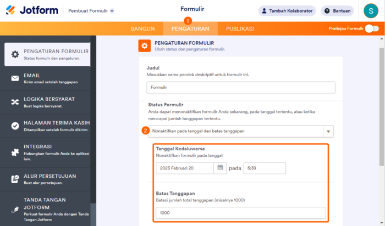This screenshot has height=226, width=385.
Task: Open the Status Formulir dropdown
Action: click(241, 131)
